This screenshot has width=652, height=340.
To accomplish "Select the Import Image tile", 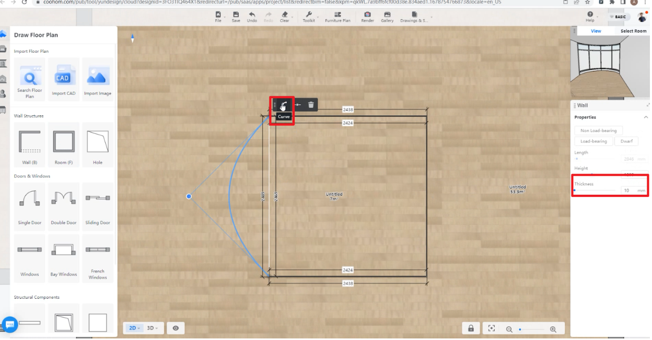I will [x=98, y=79].
